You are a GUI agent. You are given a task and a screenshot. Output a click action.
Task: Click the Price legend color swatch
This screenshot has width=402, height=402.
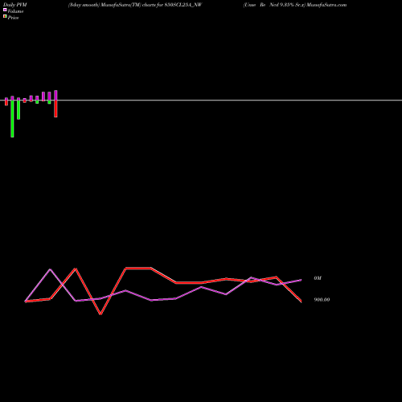click(5, 17)
